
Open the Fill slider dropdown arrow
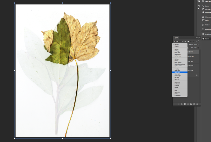[198, 48]
